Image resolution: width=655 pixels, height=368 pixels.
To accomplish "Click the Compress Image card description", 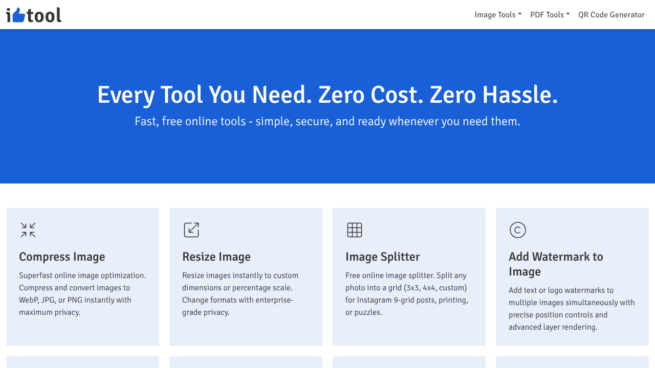I will tap(82, 294).
